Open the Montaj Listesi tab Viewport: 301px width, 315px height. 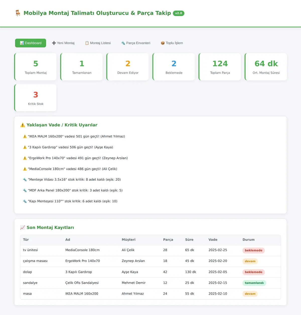(x=98, y=43)
